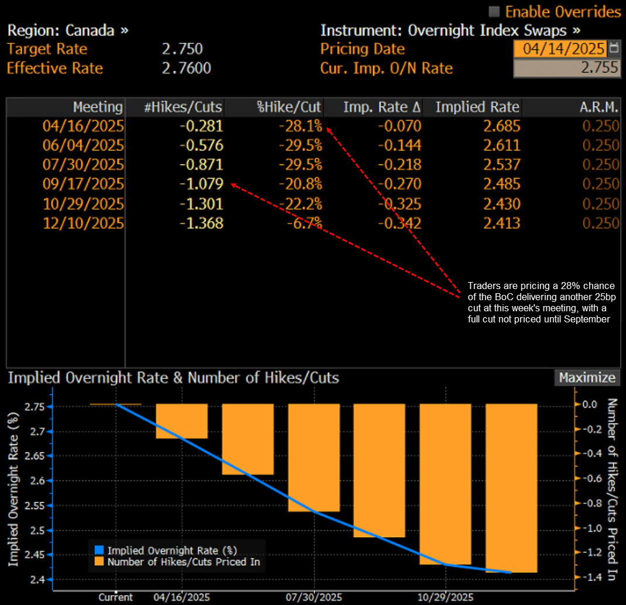Click the Target Rate value 2.750

183,49
